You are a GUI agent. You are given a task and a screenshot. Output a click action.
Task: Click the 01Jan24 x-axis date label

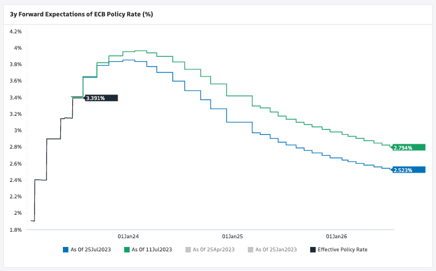coord(128,237)
